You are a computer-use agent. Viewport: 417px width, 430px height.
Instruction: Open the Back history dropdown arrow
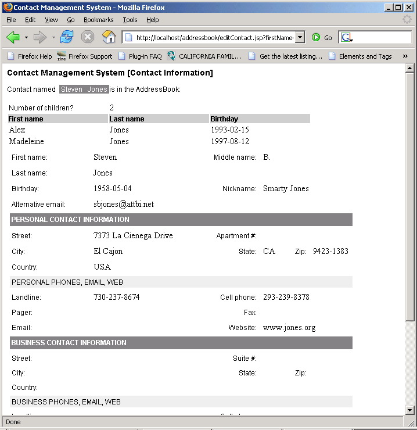point(26,38)
